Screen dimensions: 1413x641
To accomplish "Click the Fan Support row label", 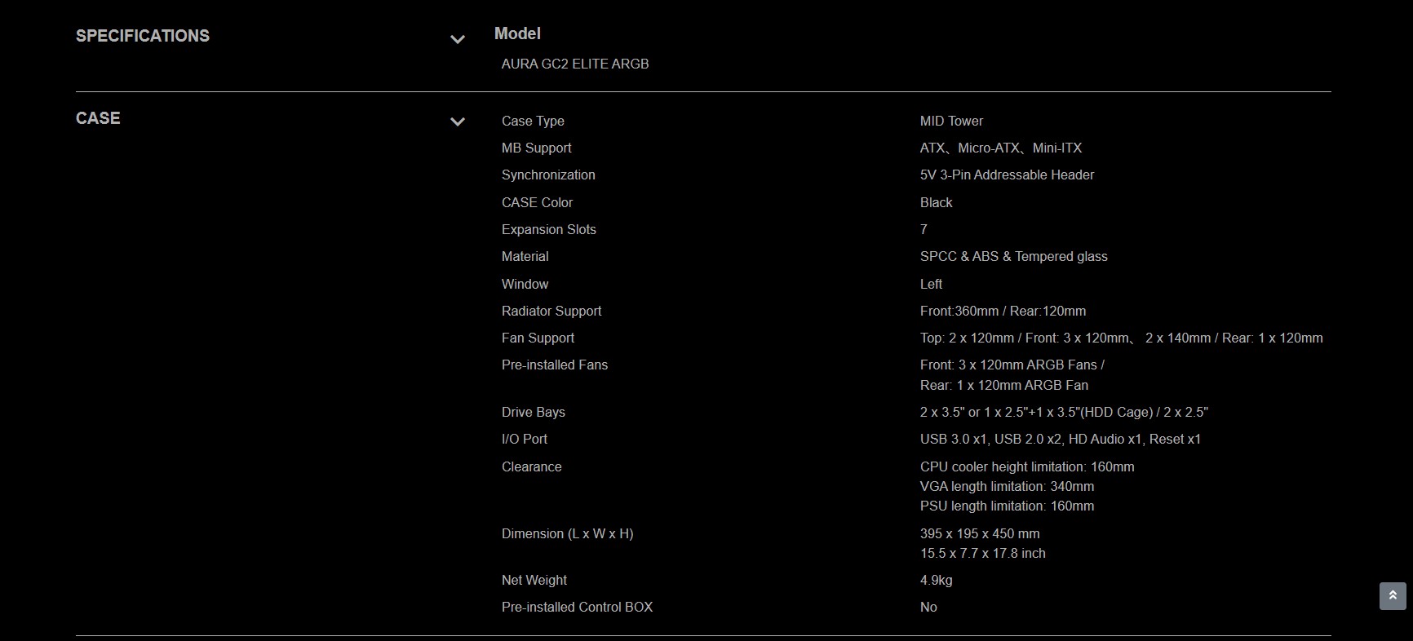I will pos(538,338).
